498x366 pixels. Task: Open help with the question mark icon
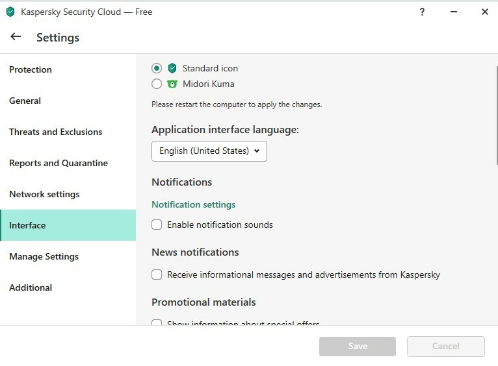(422, 12)
